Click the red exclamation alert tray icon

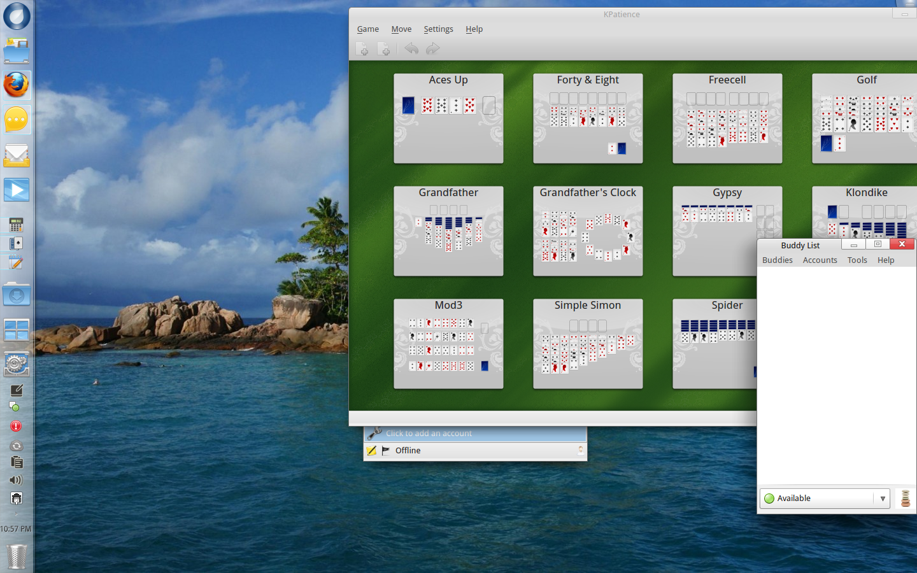click(x=17, y=426)
